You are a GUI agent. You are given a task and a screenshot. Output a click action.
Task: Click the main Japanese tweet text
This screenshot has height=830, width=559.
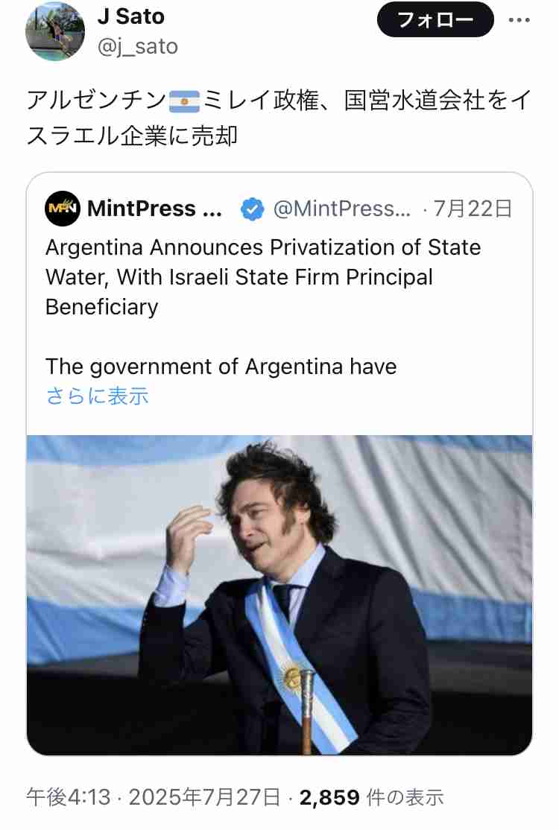point(279,118)
